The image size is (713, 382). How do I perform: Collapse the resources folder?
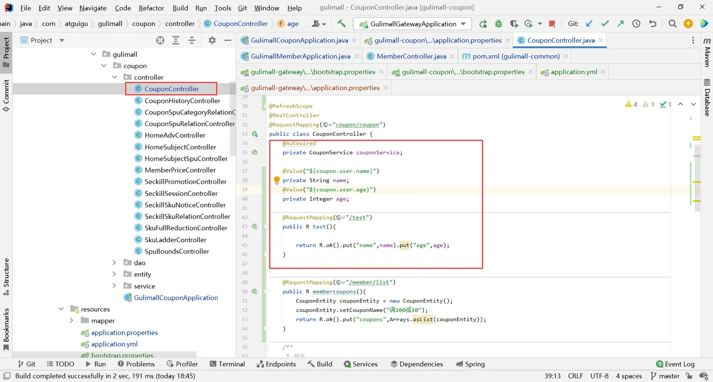[61, 309]
